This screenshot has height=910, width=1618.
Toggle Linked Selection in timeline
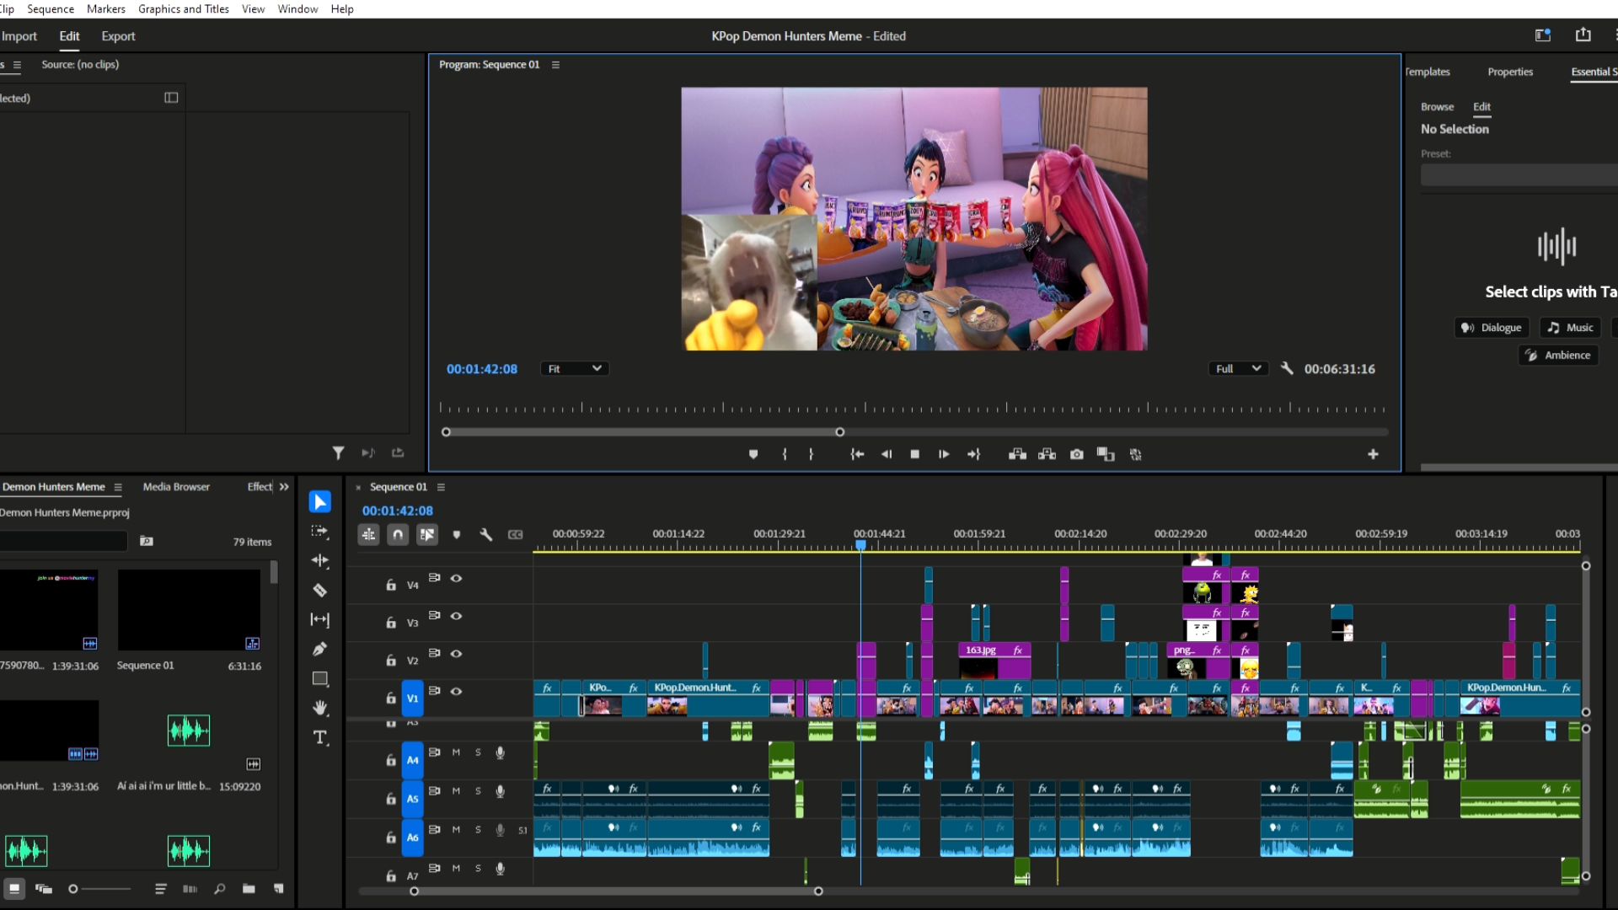click(427, 534)
